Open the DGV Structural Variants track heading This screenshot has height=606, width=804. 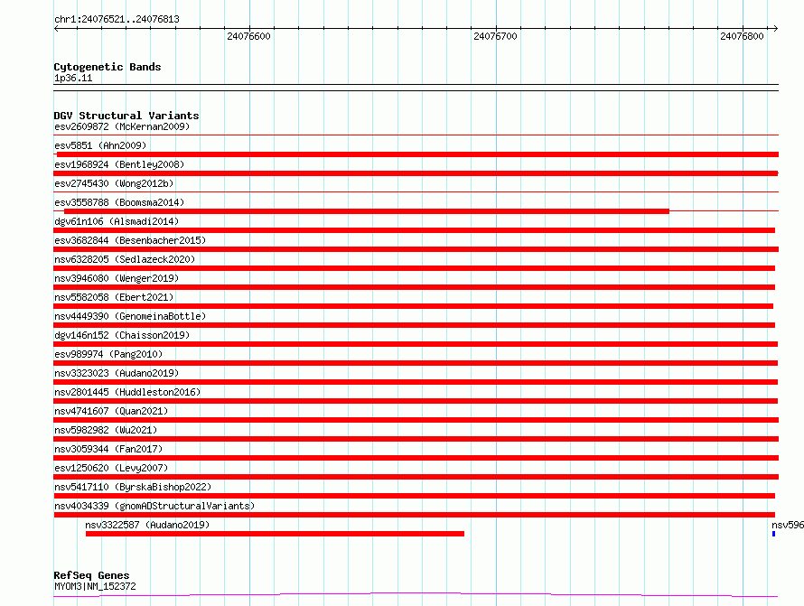126,116
